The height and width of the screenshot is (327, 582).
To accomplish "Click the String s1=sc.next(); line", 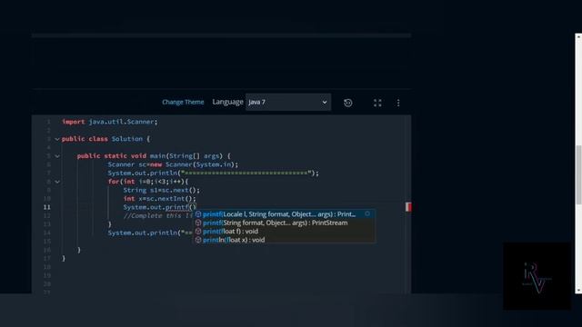I will pyautogui.click(x=162, y=190).
